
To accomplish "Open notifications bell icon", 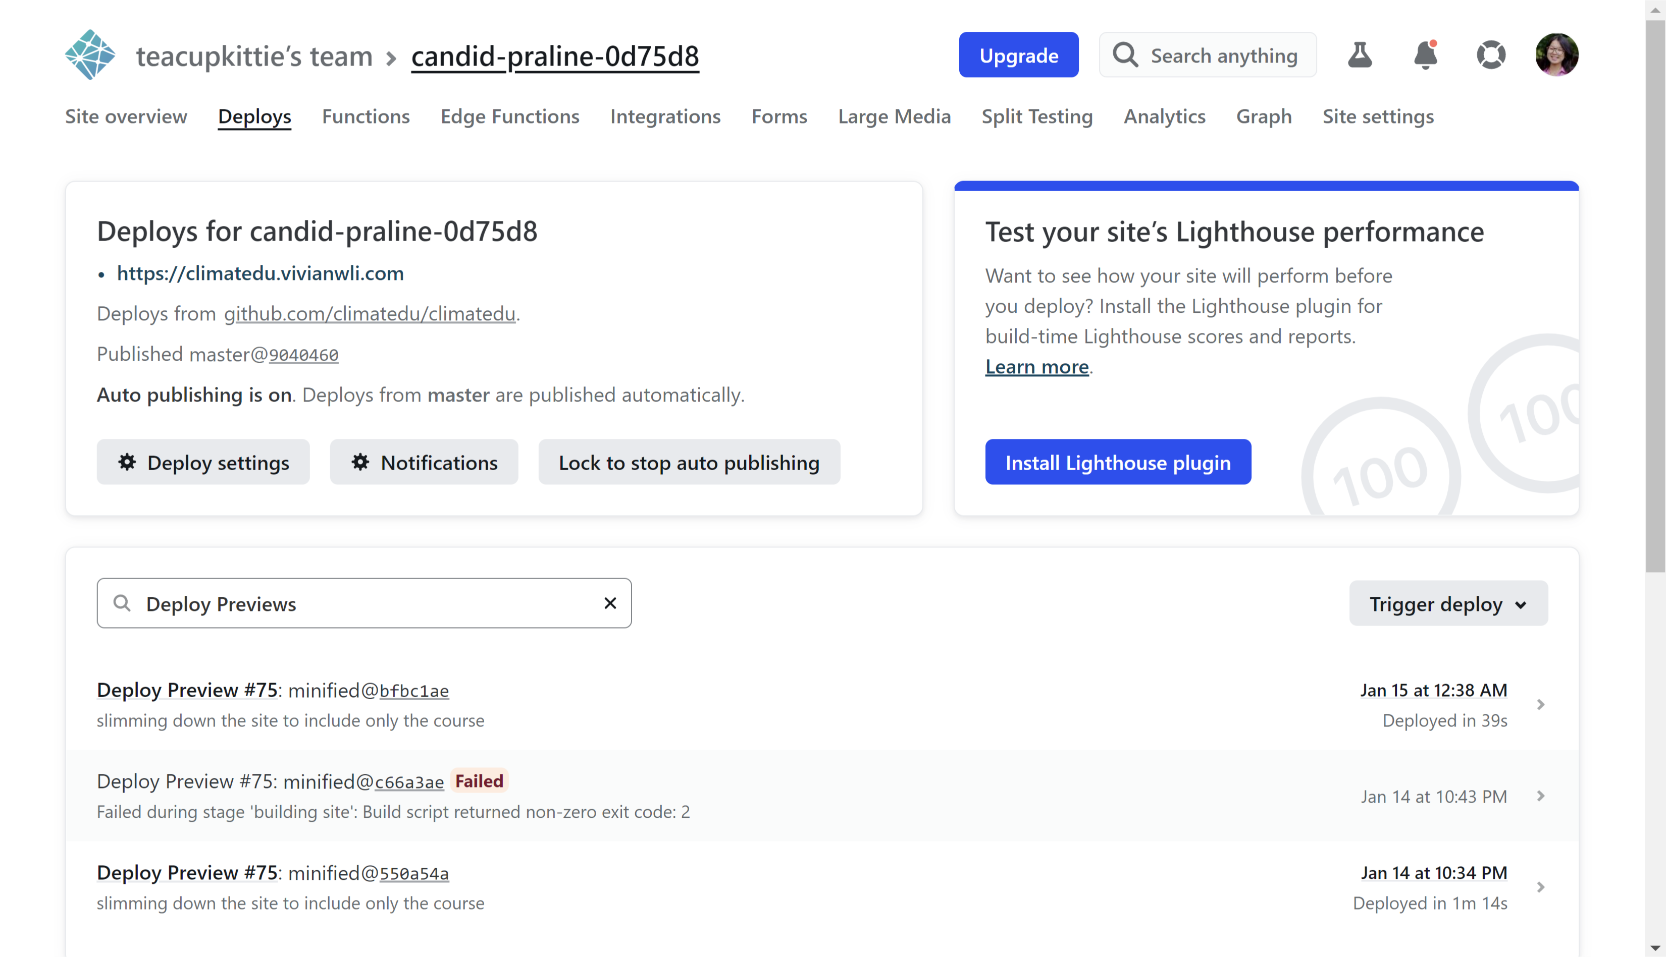I will tap(1425, 54).
